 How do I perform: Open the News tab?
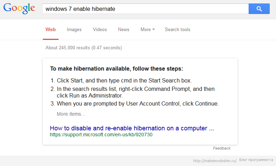tap(123, 29)
